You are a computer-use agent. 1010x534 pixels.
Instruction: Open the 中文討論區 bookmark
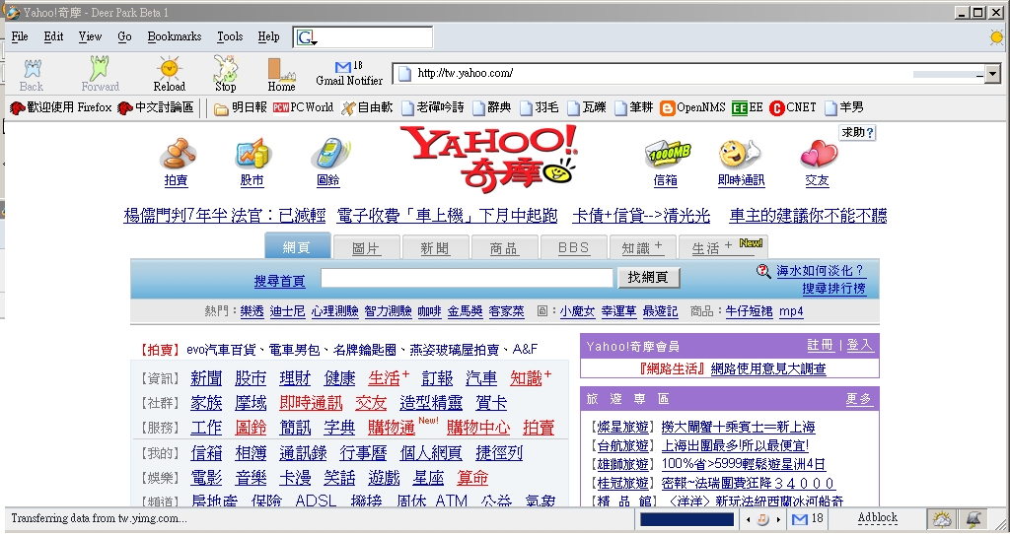click(x=155, y=107)
